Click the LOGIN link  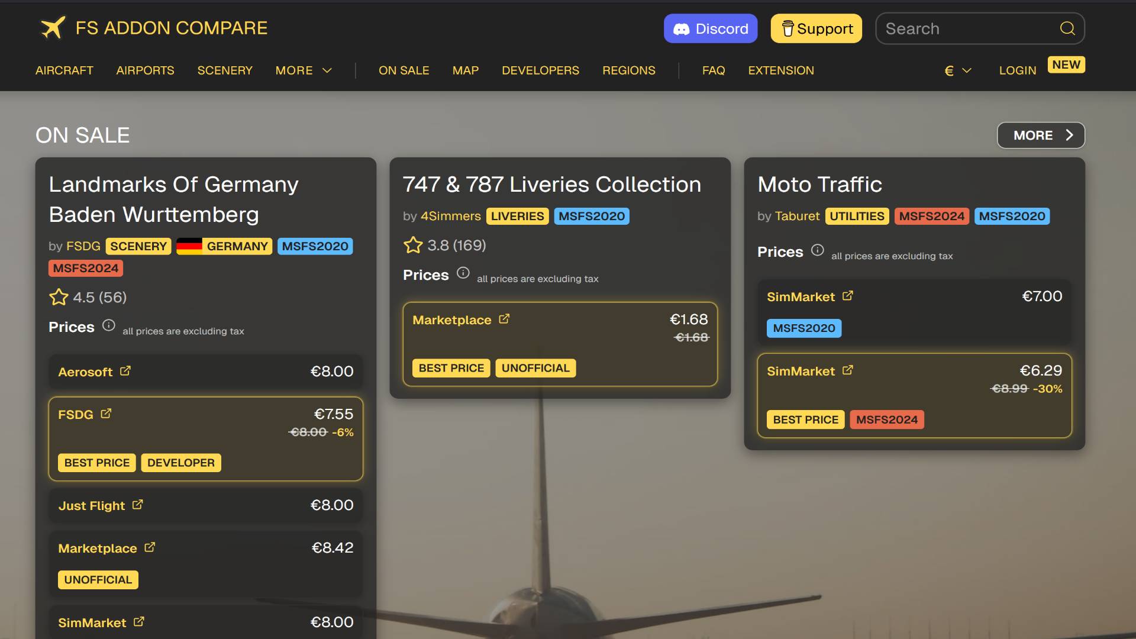point(1017,70)
